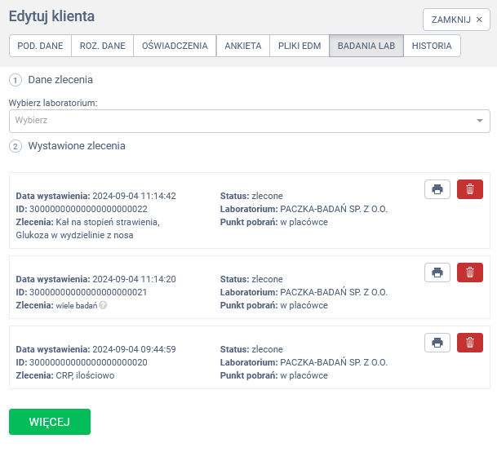Switch to the ROZ. DANE tab
This screenshot has height=452, width=497.
coord(102,46)
